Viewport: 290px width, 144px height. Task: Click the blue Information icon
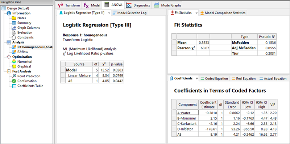coord(9,13)
